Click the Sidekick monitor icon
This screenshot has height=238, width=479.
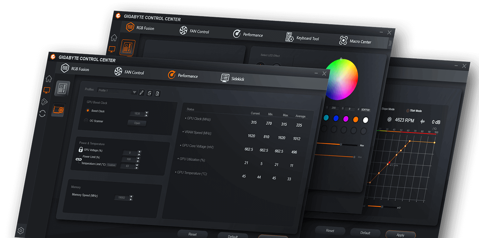click(225, 78)
